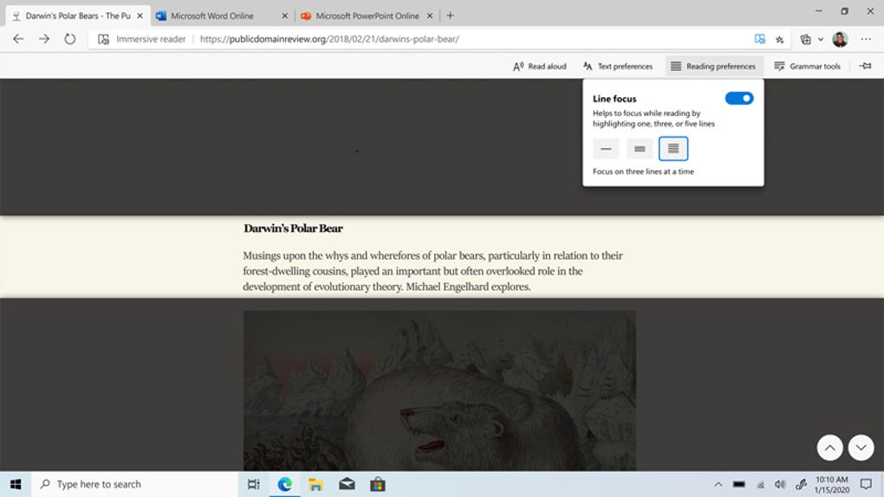This screenshot has height=497, width=884.
Task: Open Text preferences
Action: point(617,66)
